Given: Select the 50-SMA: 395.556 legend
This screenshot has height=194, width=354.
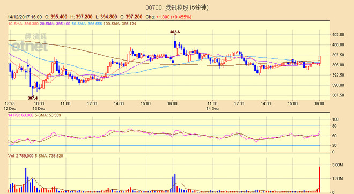Looking at the screenshot, I should coord(87,24).
